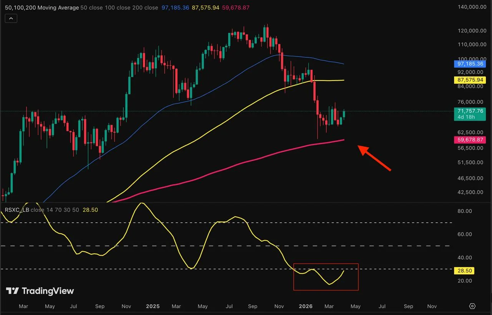Click the 28.50 value in the RSXC_LB legend

pos(90,210)
